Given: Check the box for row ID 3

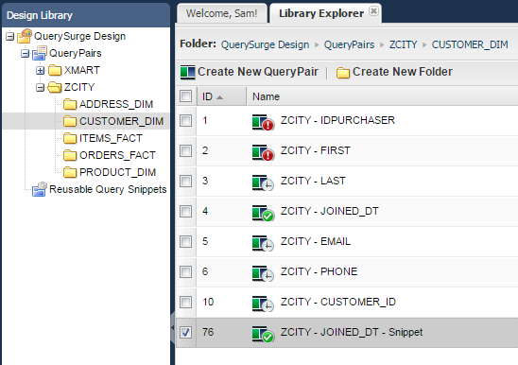Looking at the screenshot, I should [x=185, y=181].
